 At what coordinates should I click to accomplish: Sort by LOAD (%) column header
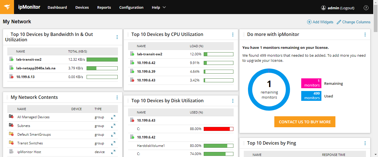[x=196, y=46]
